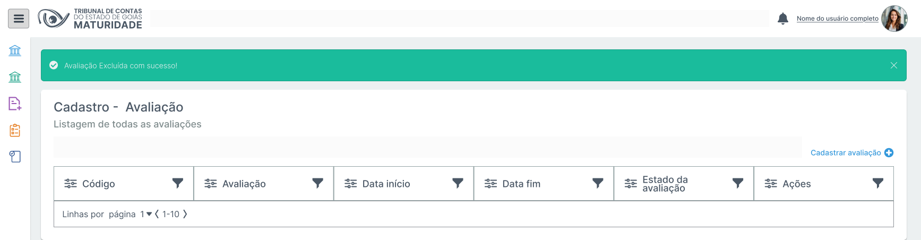
Task: Click the user profile avatar photo
Action: click(x=894, y=19)
